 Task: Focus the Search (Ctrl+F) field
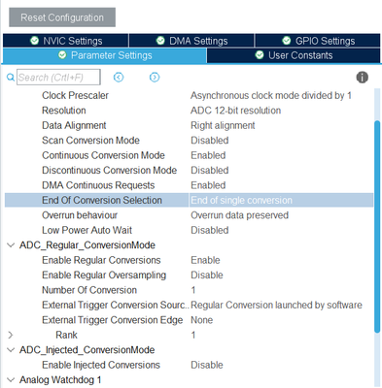pyautogui.click(x=58, y=78)
